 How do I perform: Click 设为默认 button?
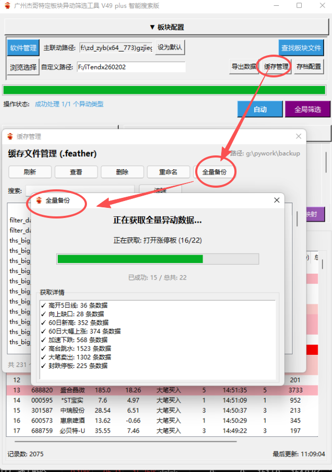[170, 47]
